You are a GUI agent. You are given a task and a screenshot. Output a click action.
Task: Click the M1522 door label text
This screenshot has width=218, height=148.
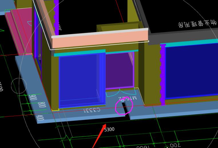pos(128,99)
